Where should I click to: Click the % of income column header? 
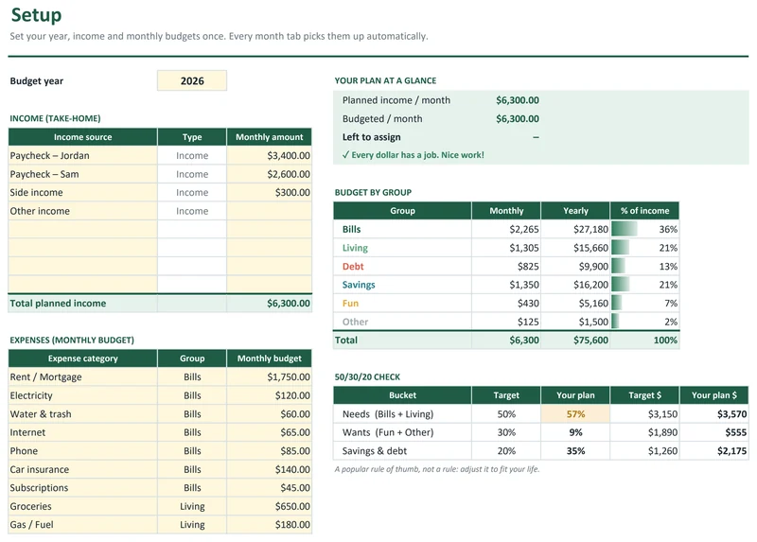[x=644, y=211]
